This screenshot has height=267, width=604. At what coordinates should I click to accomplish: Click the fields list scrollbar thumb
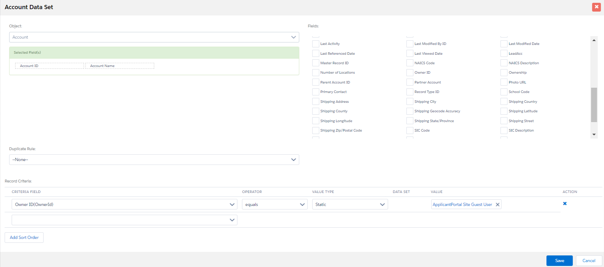(594, 105)
